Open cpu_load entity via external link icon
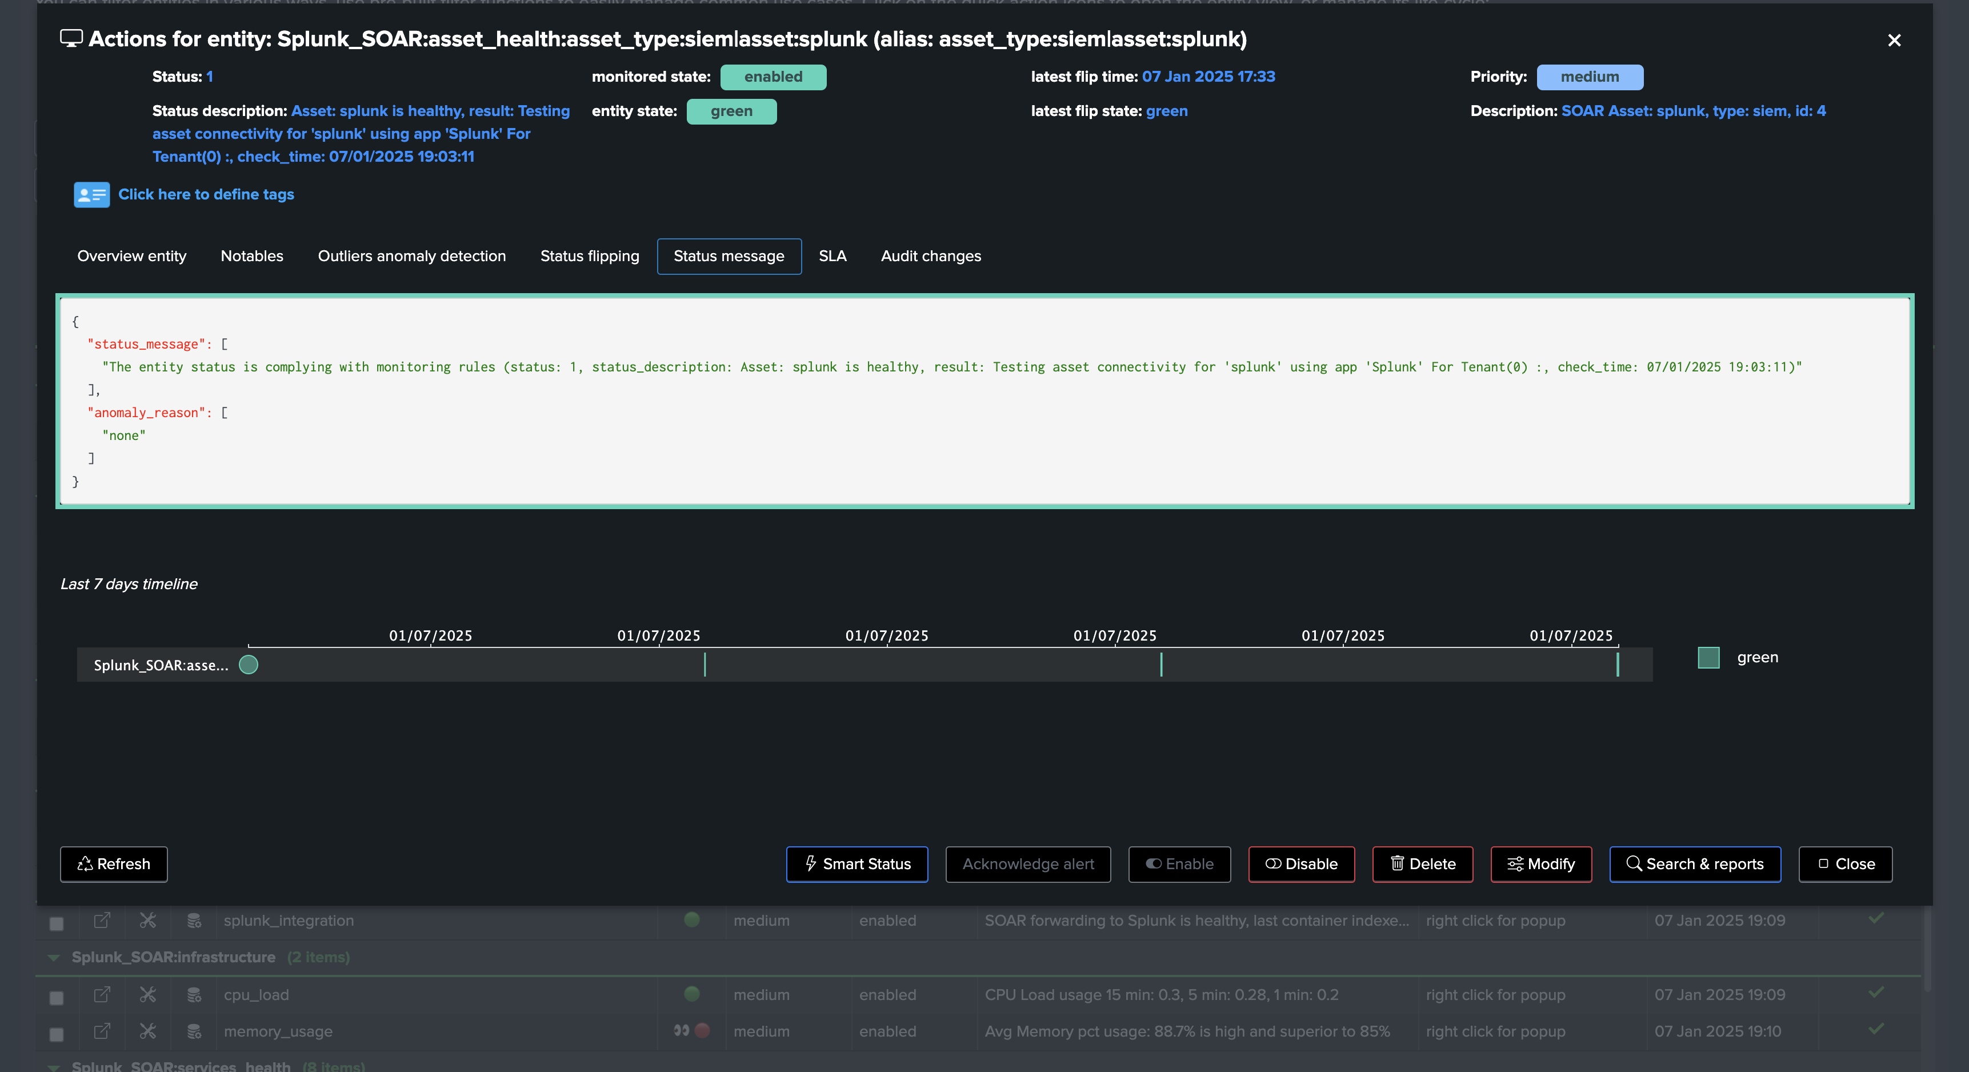1969x1072 pixels. 102,995
